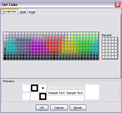Viewport: 122px width, 113px height.
Task: Choose a solid yellow swatch in the palette
Action: coord(70,46)
